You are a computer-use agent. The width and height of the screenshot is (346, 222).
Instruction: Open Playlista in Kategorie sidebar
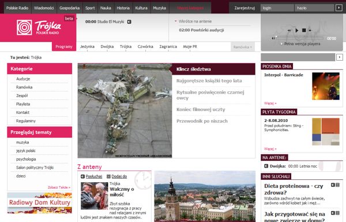23,104
